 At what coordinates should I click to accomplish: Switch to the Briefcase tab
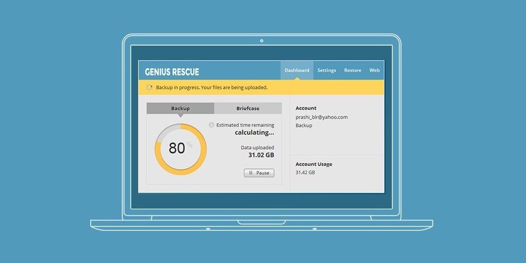coord(248,109)
